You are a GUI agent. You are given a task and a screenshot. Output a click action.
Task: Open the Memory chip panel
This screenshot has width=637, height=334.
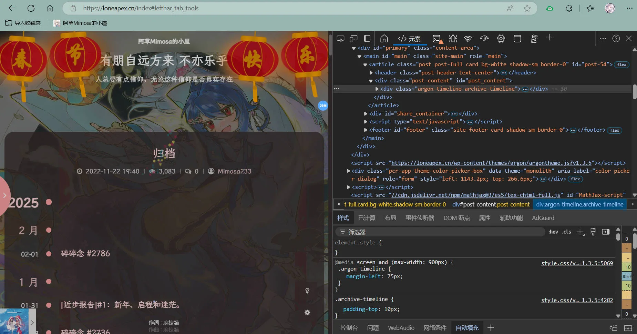point(501,39)
